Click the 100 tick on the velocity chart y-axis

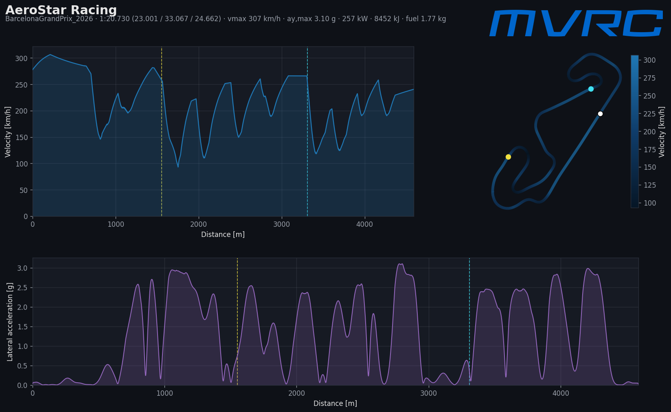tap(21, 164)
